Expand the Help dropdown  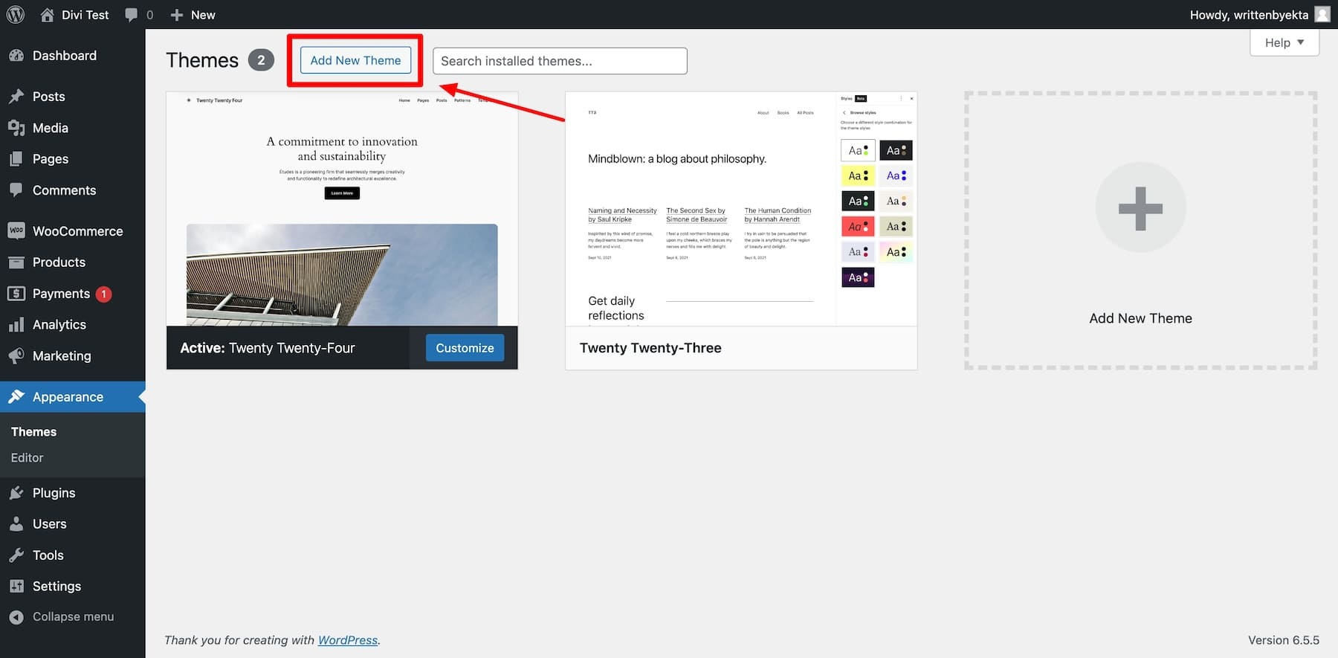pyautogui.click(x=1284, y=42)
